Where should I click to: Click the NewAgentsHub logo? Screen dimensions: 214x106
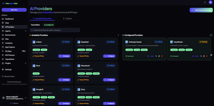[x=10, y=3]
